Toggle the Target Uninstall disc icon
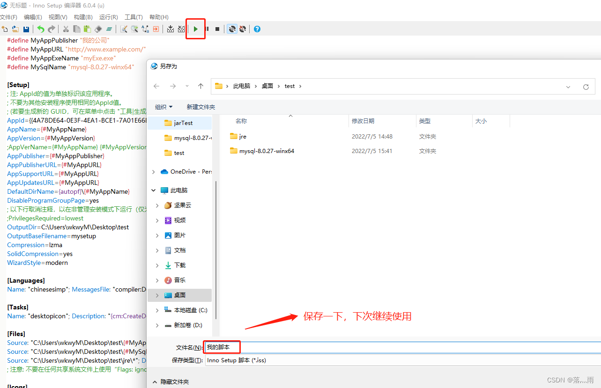This screenshot has width=601, height=388. 243,29
